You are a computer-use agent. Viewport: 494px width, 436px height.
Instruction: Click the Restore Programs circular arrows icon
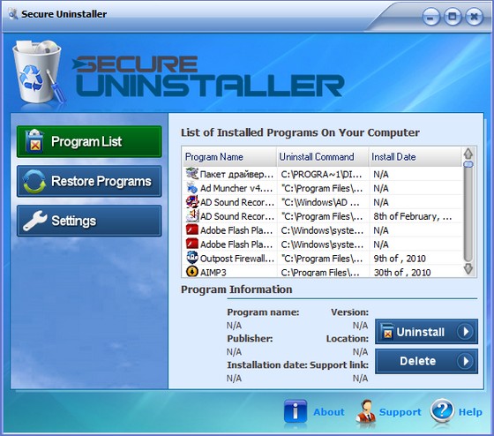[34, 181]
